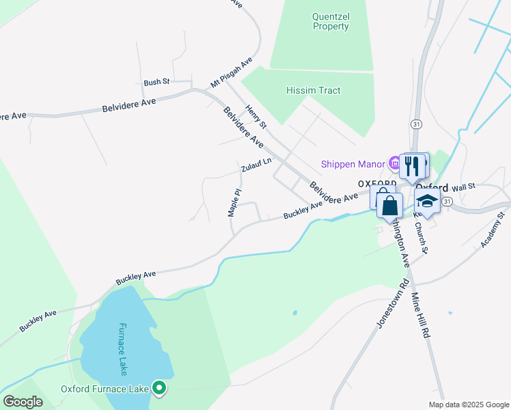Screen dimensions: 511x410
Task: Open the graduation cap school marker
Action: tap(427, 201)
